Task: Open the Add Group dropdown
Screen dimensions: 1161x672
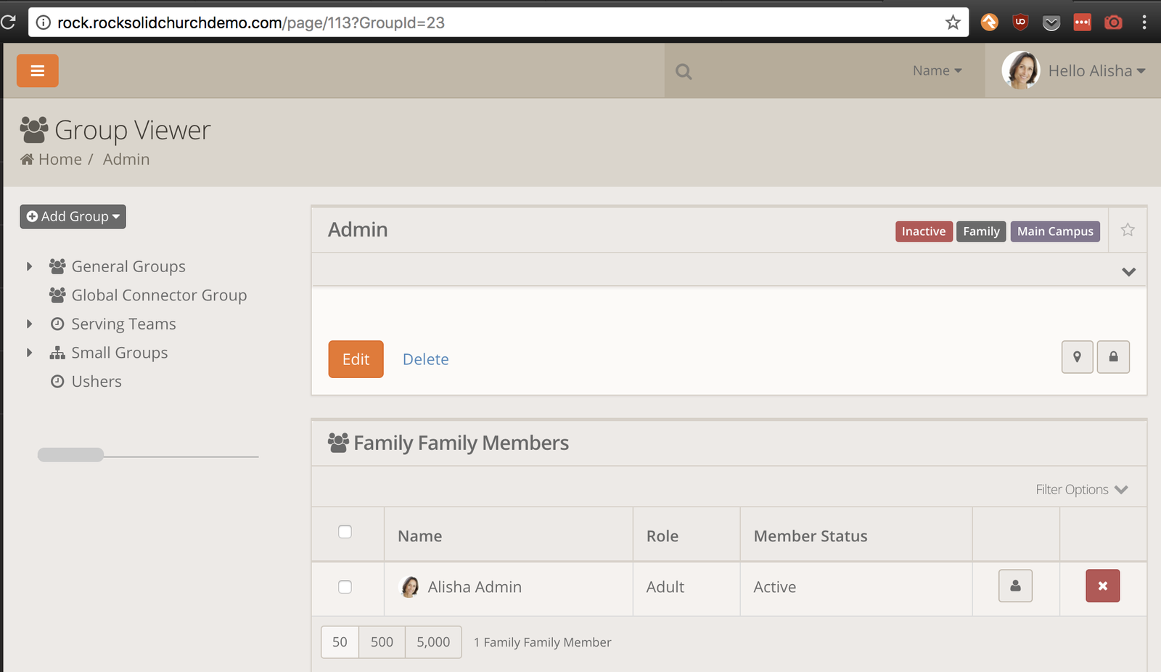Action: coord(73,216)
